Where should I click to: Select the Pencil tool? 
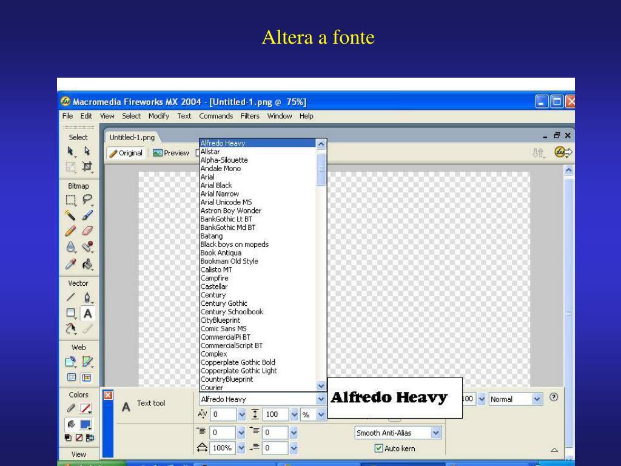70,231
